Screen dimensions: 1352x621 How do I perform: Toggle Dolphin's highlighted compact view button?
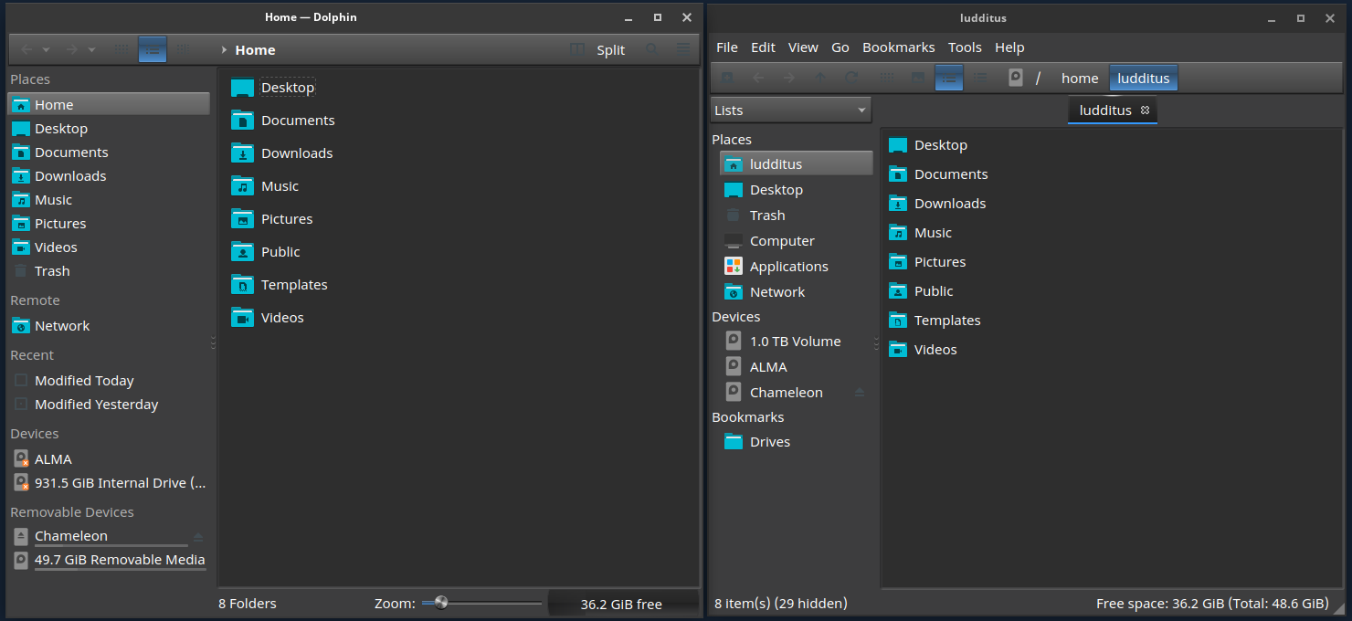(x=153, y=49)
